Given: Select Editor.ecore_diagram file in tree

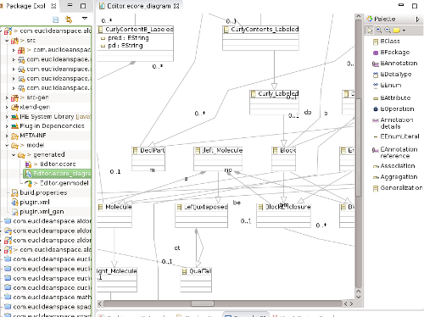Looking at the screenshot, I should pyautogui.click(x=58, y=174).
